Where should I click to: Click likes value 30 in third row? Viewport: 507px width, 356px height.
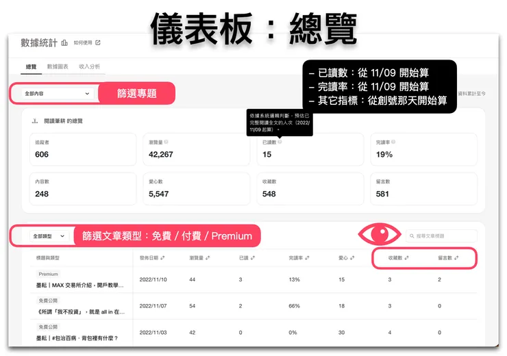[341, 333]
